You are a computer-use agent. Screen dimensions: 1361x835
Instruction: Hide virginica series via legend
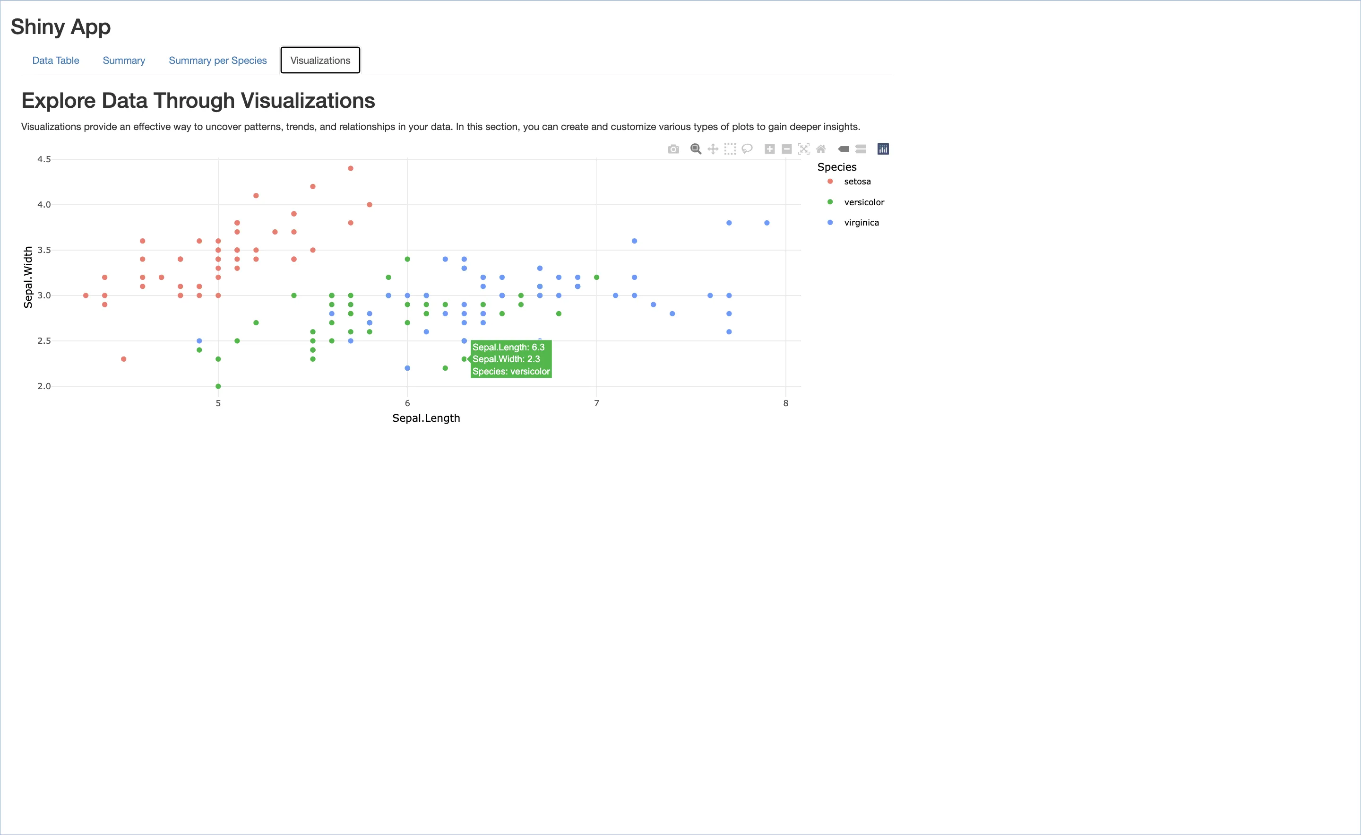coord(861,223)
